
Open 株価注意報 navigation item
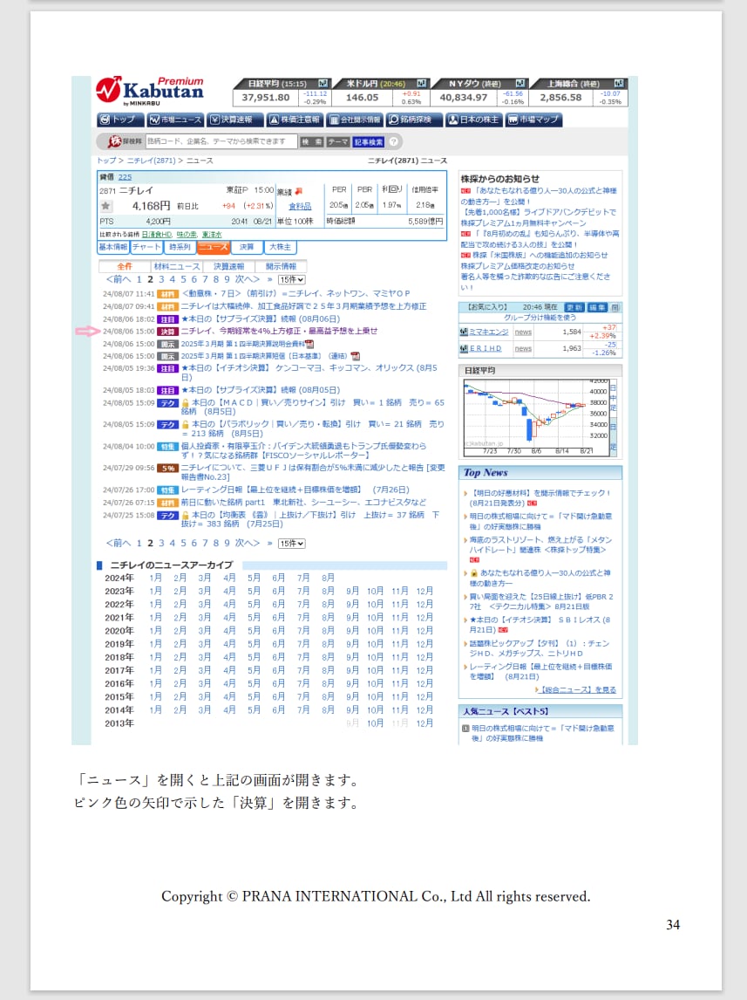click(x=295, y=120)
